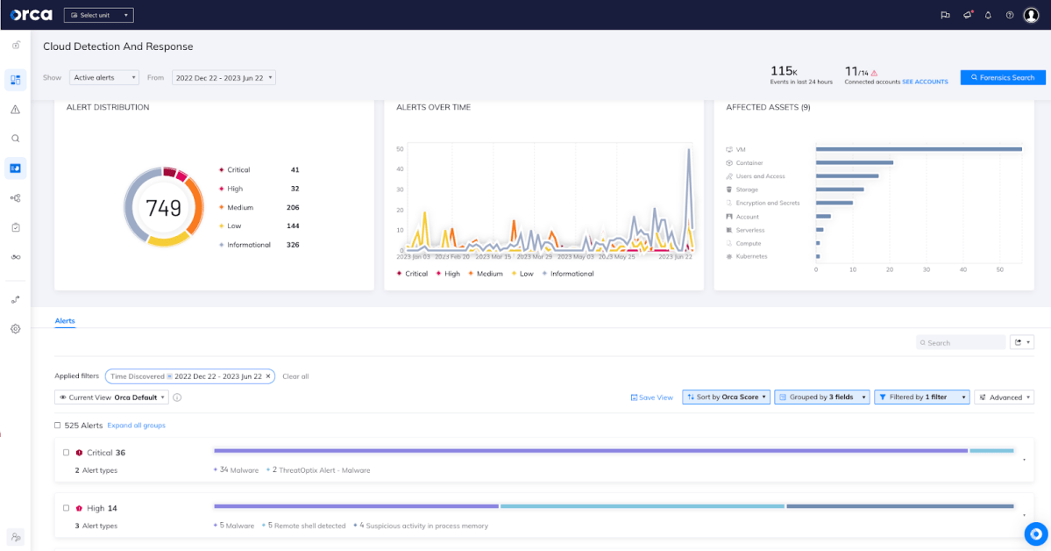Tick the 525 Alerts select-all checkbox

pos(58,426)
